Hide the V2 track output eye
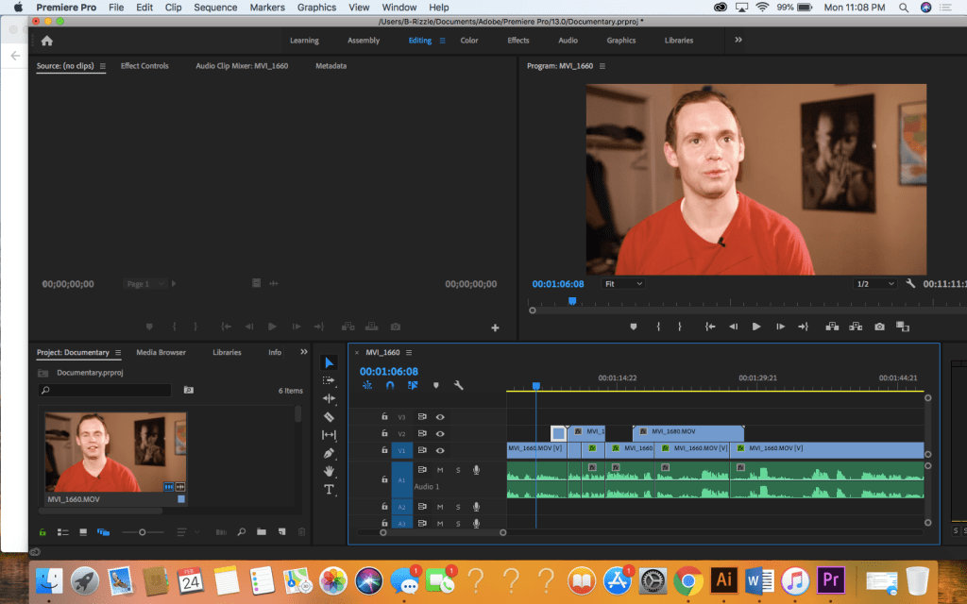The image size is (967, 604). [439, 433]
